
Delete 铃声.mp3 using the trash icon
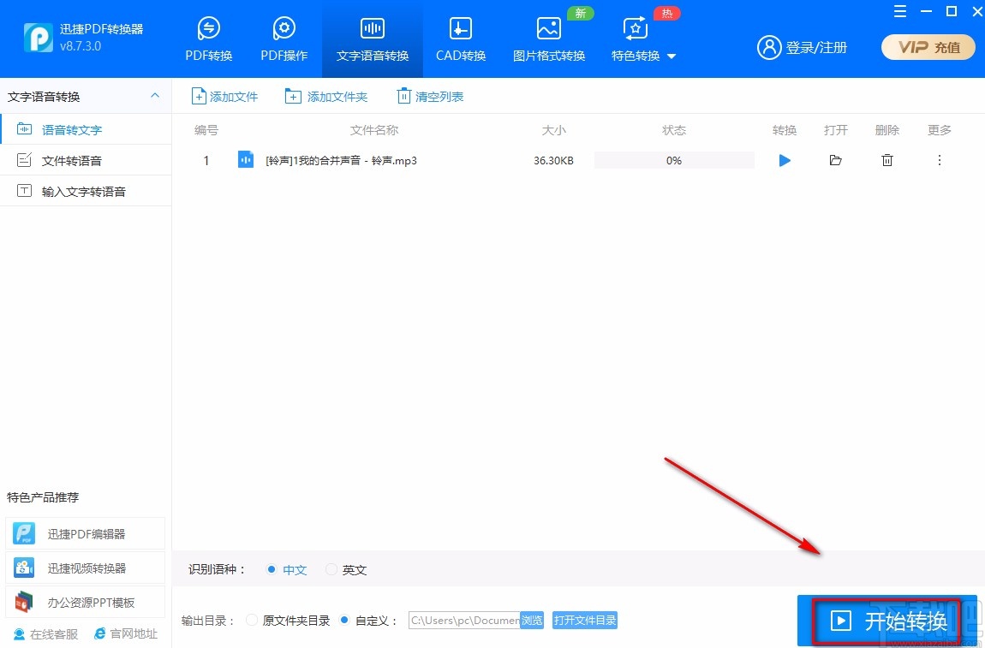(x=887, y=160)
